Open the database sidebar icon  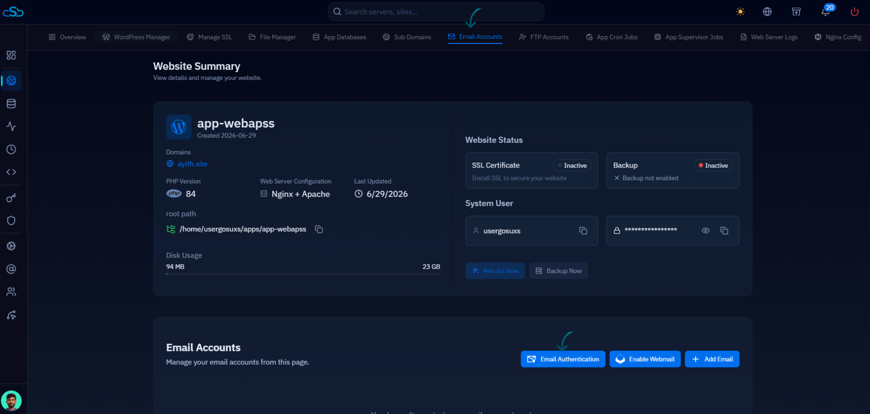click(11, 104)
